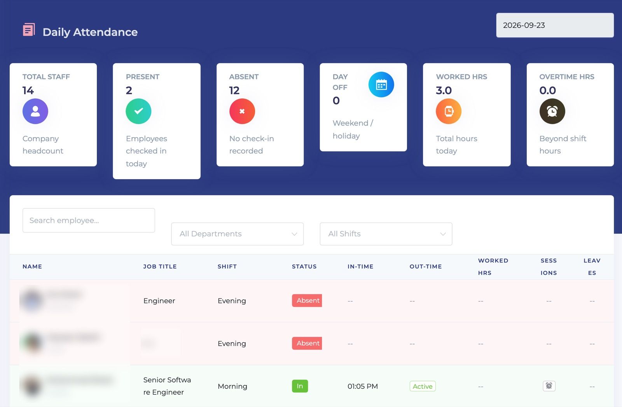The height and width of the screenshot is (407, 622).
Task: Expand the All Shifts filter
Action: (386, 234)
